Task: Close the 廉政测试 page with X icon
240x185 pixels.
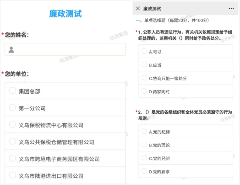Action: coord(138,8)
